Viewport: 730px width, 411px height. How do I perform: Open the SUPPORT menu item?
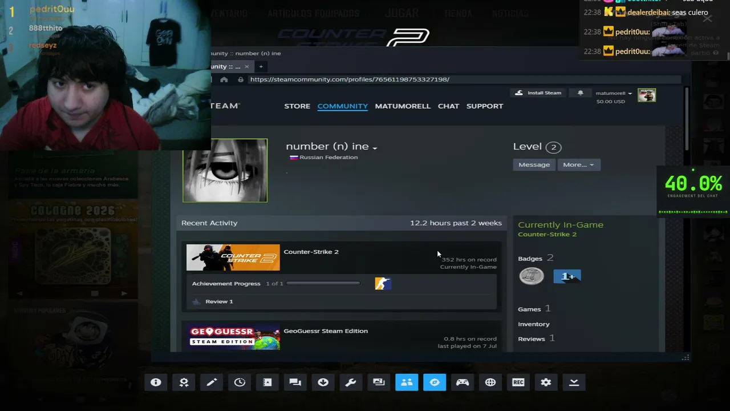[485, 106]
